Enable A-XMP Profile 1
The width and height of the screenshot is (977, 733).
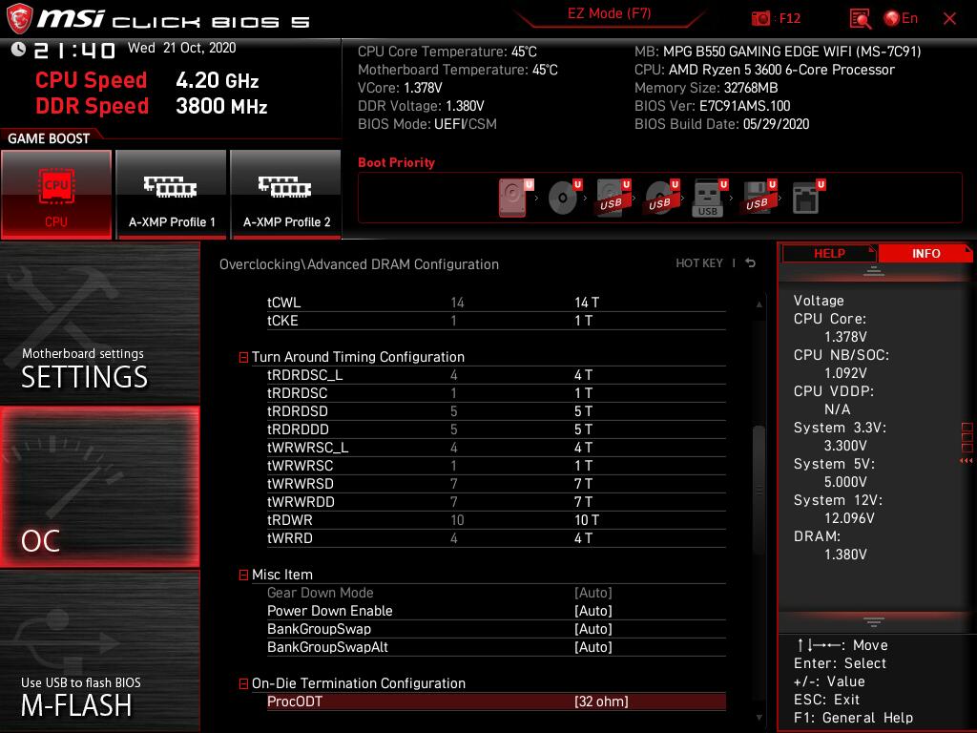[x=172, y=195]
